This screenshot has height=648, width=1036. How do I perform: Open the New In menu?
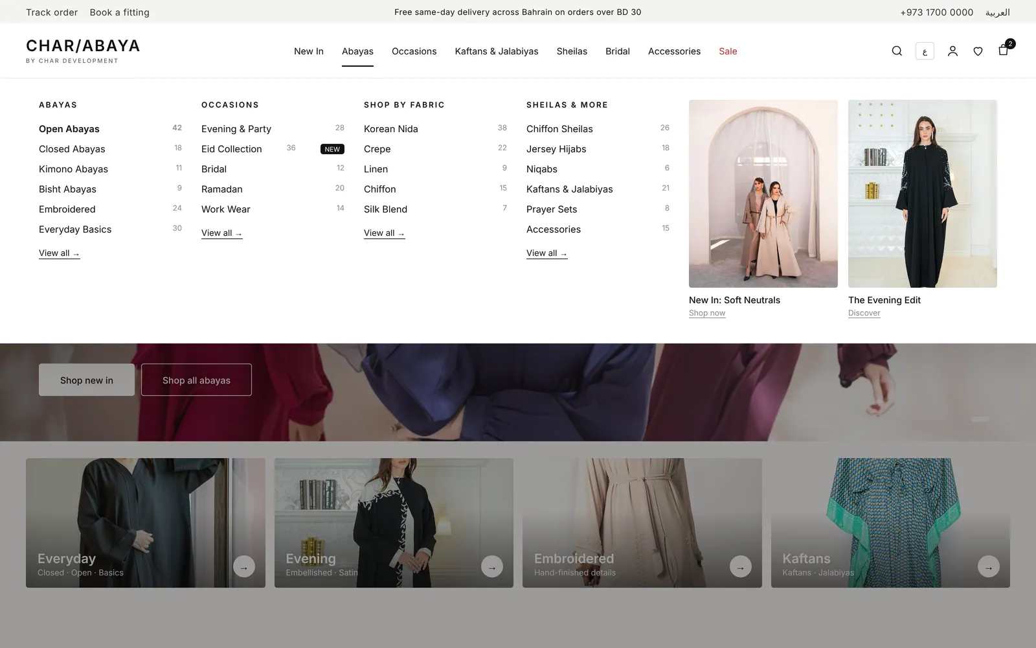309,51
